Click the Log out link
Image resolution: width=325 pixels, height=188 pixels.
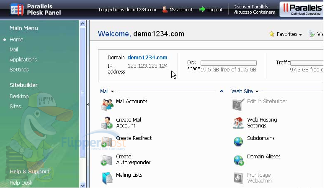215,10
